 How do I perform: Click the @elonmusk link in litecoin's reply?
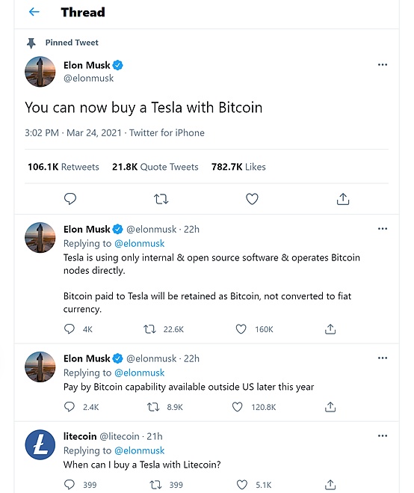[140, 450]
